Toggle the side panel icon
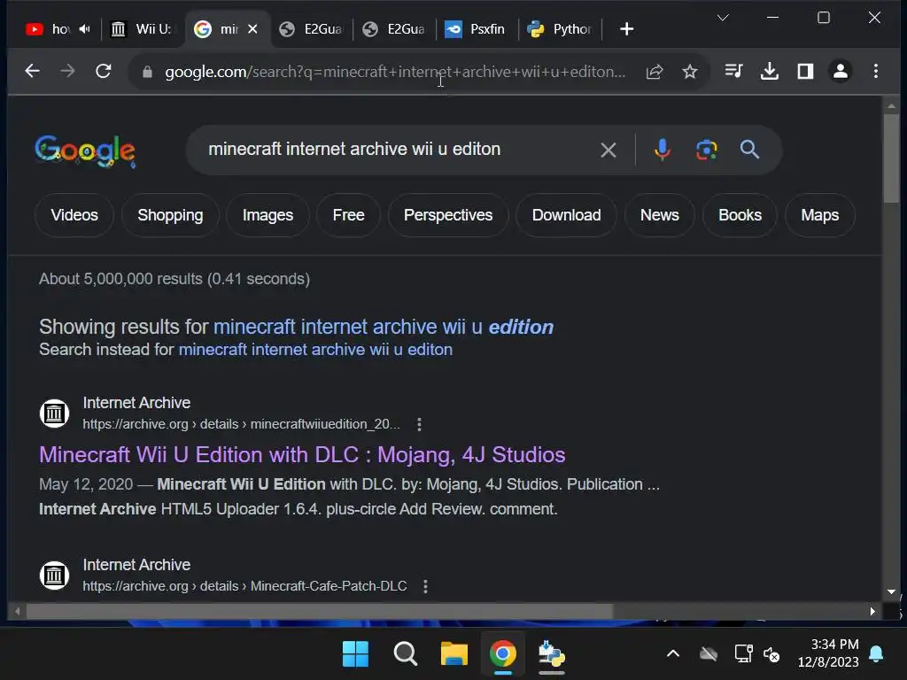Image resolution: width=907 pixels, height=680 pixels. click(x=805, y=71)
